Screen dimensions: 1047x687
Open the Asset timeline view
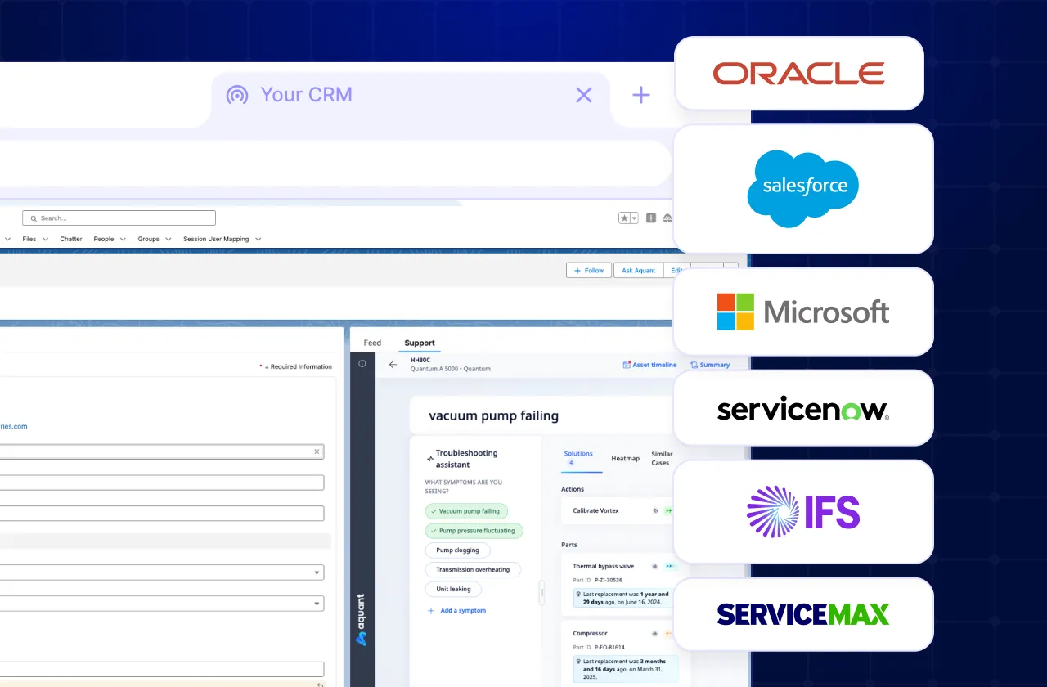click(649, 365)
